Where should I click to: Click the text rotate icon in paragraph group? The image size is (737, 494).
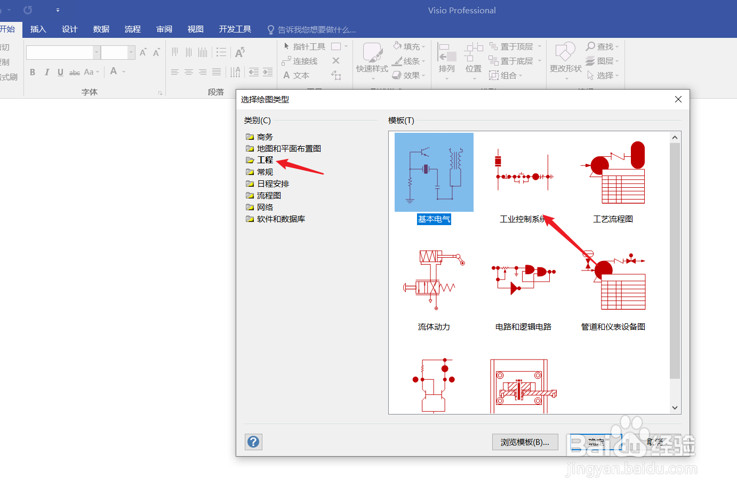tap(240, 52)
